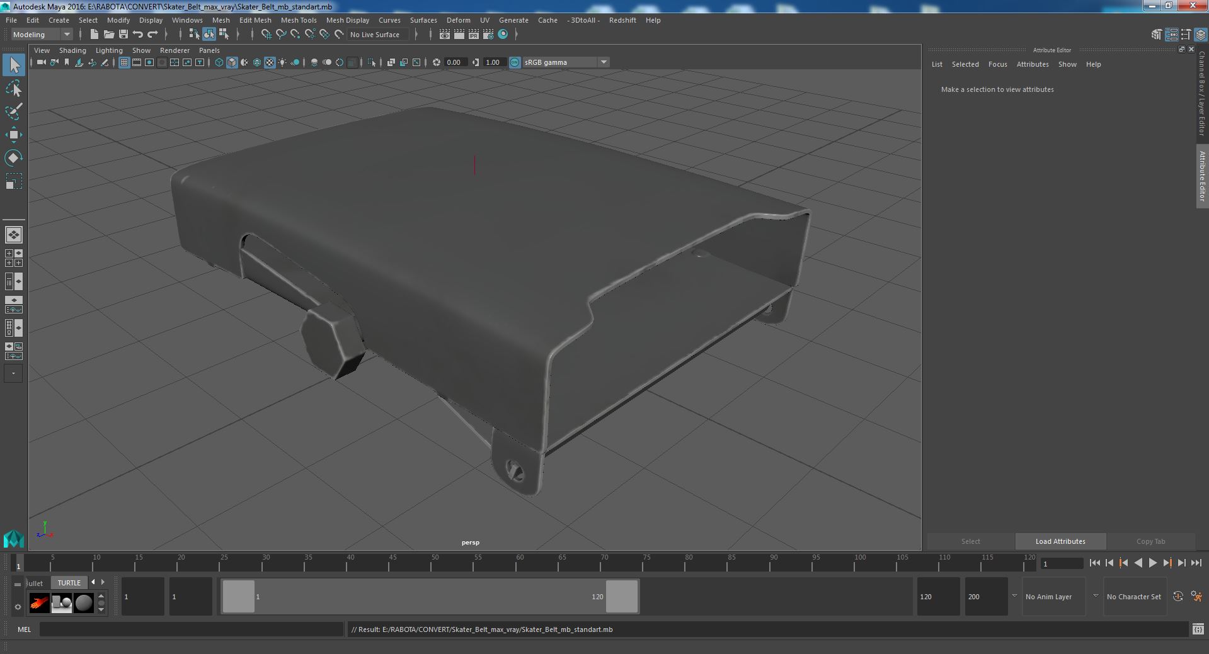The height and width of the screenshot is (654, 1209).
Task: Toggle the viewport grid display
Action: 124,62
